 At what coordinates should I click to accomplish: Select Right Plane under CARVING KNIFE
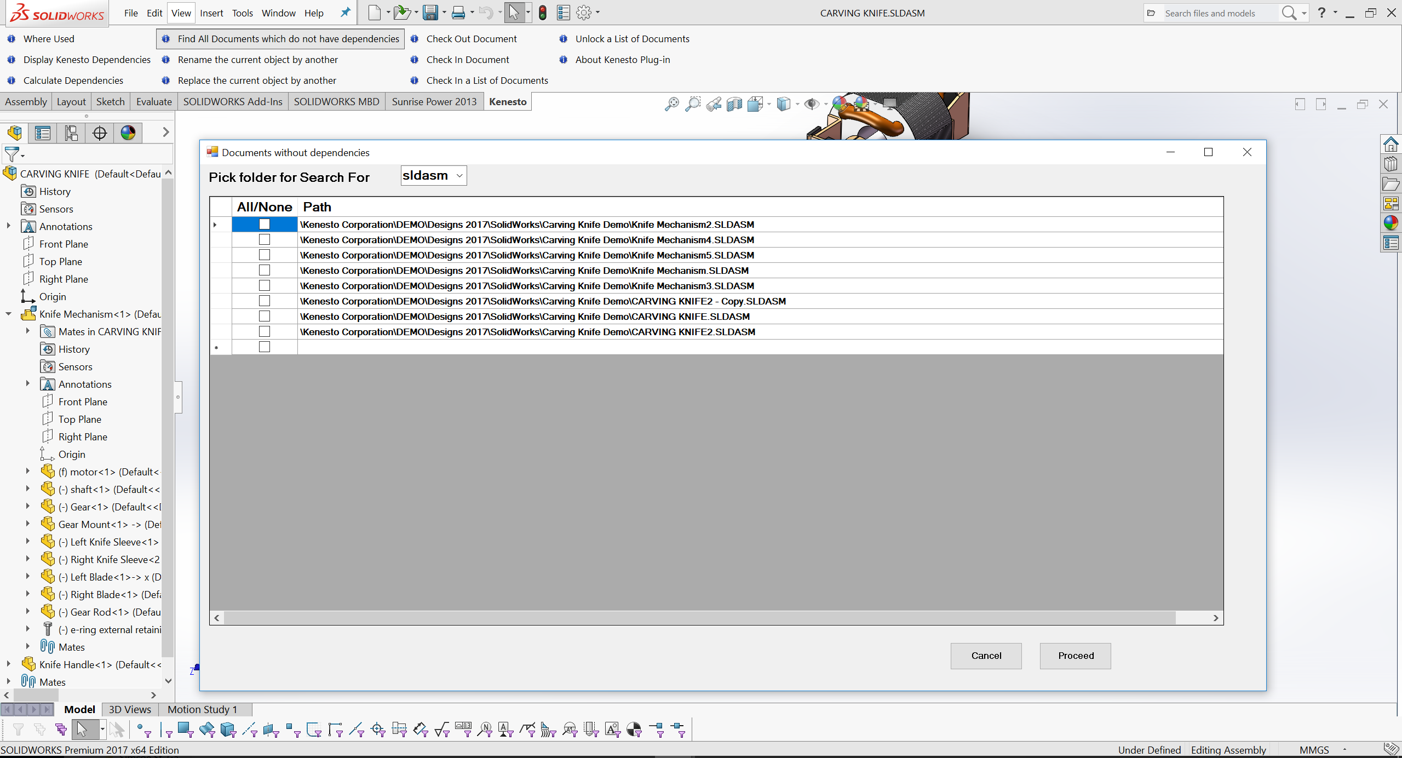coord(64,279)
